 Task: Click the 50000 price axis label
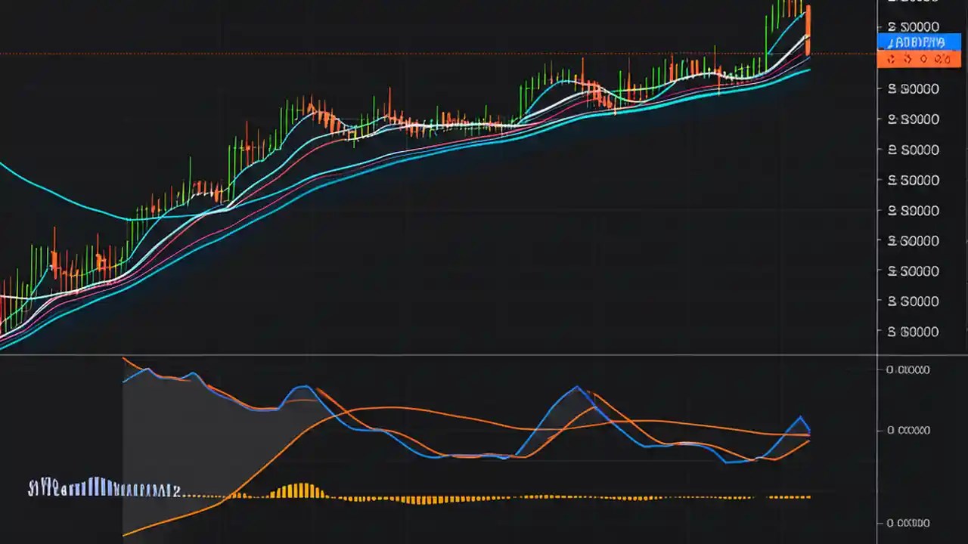tap(913, 180)
